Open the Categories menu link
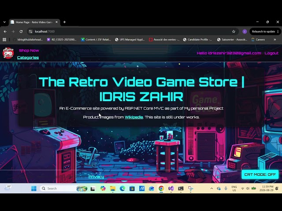Viewport: 282px width, 211px height. (28, 58)
